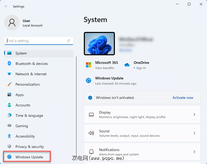Image resolution: width=207 pixels, height=164 pixels.
Task: Click the User Local Account name
Action: tap(33, 23)
